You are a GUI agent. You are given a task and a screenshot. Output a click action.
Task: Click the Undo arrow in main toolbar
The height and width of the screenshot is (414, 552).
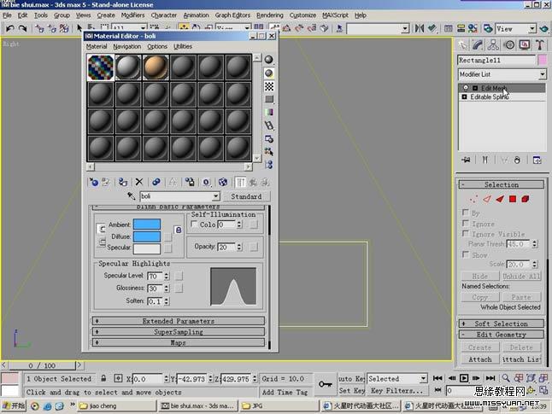[x=10, y=28]
